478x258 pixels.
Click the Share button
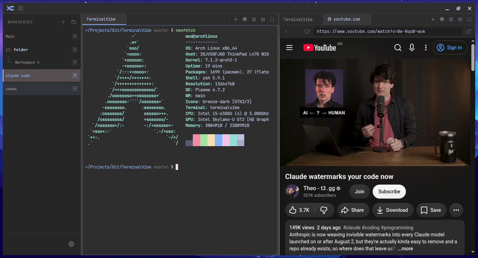[x=353, y=210]
